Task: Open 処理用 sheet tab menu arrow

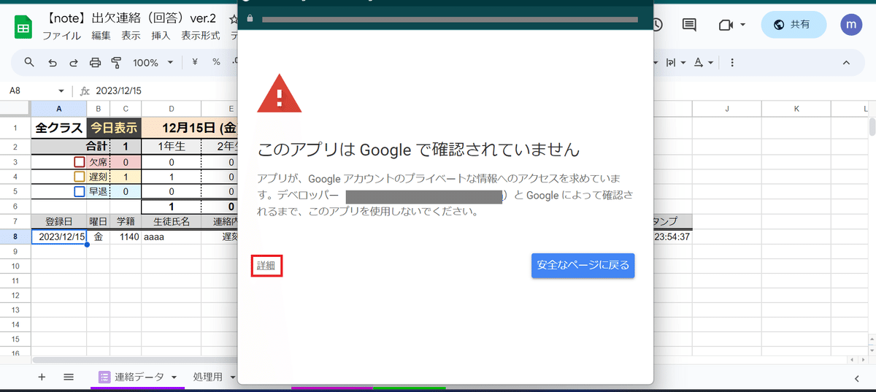Action: point(232,377)
